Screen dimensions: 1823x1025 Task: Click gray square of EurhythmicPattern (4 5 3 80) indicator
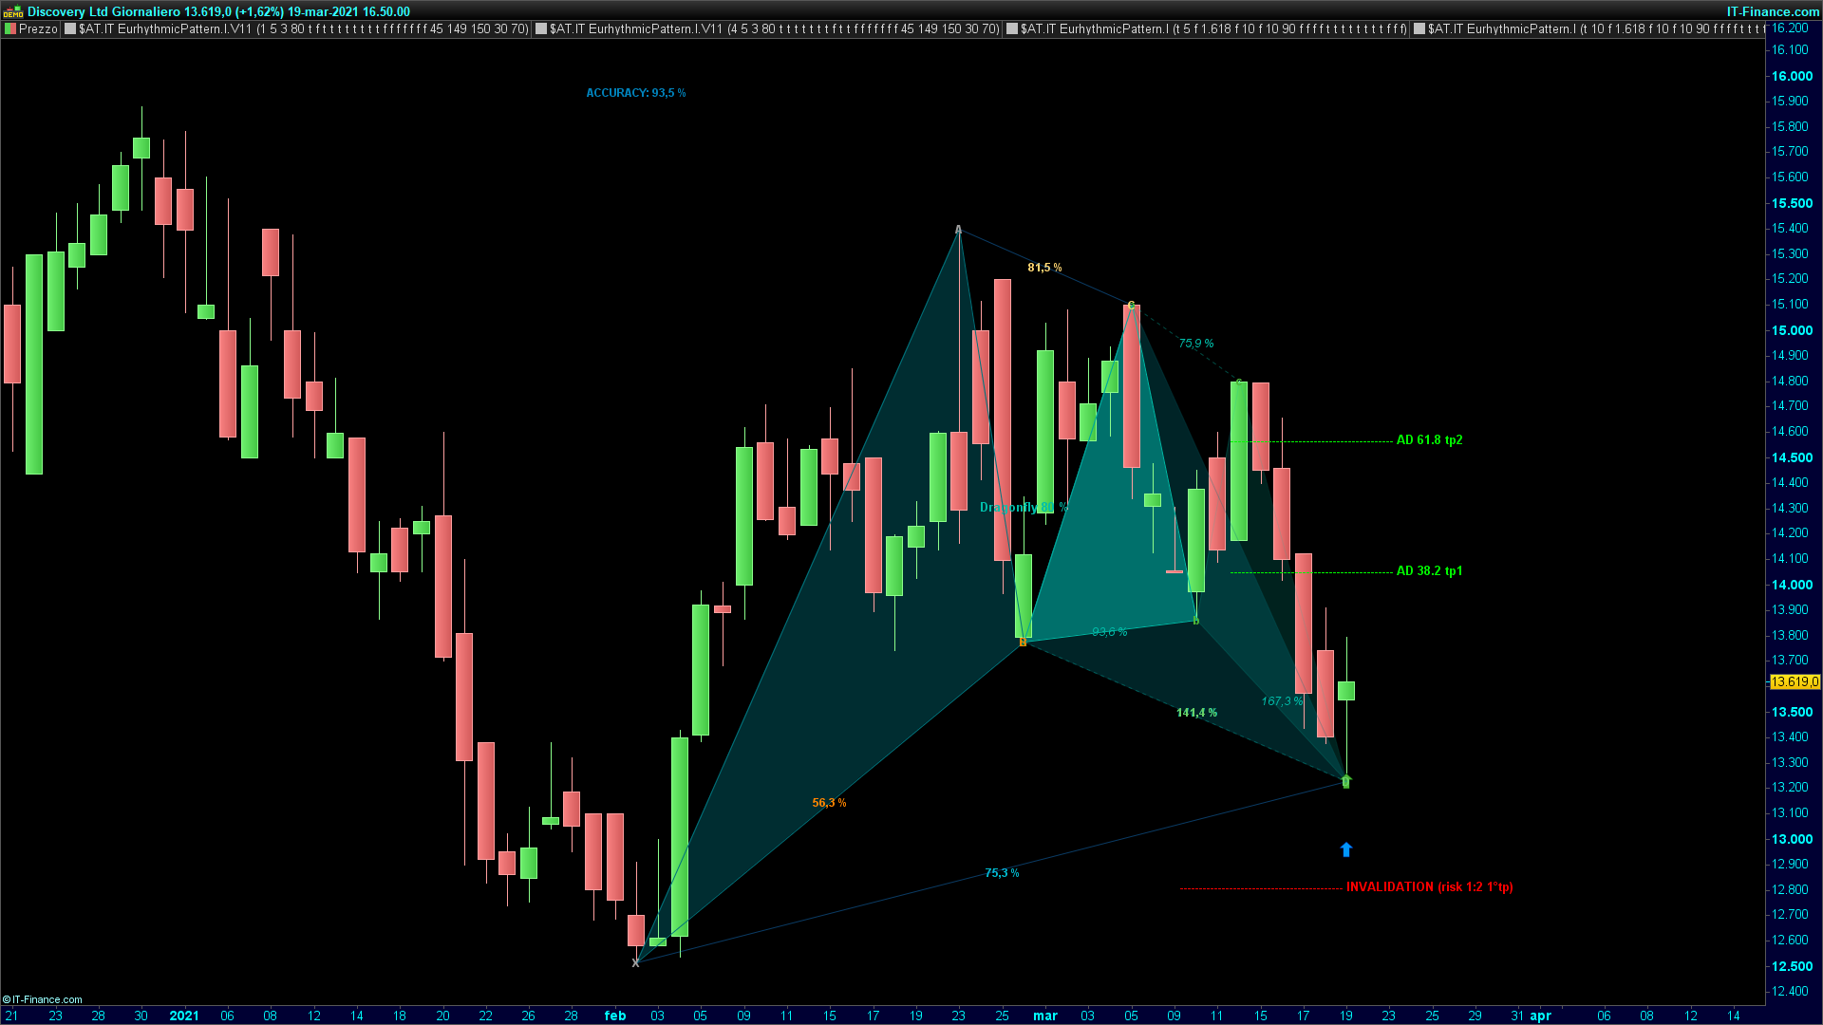[x=541, y=29]
